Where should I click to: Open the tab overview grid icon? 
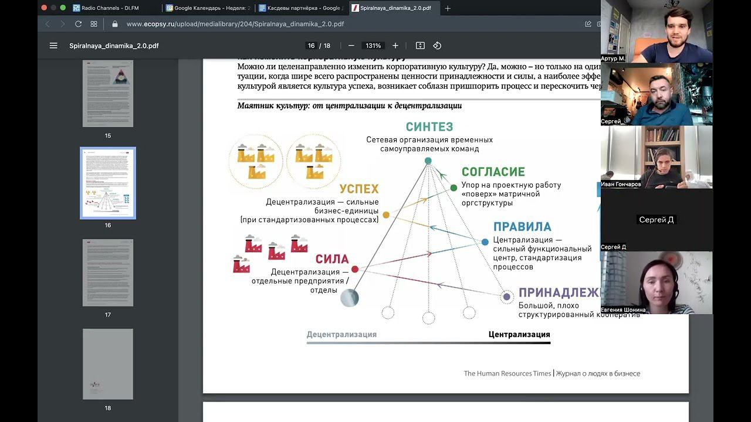tap(94, 24)
